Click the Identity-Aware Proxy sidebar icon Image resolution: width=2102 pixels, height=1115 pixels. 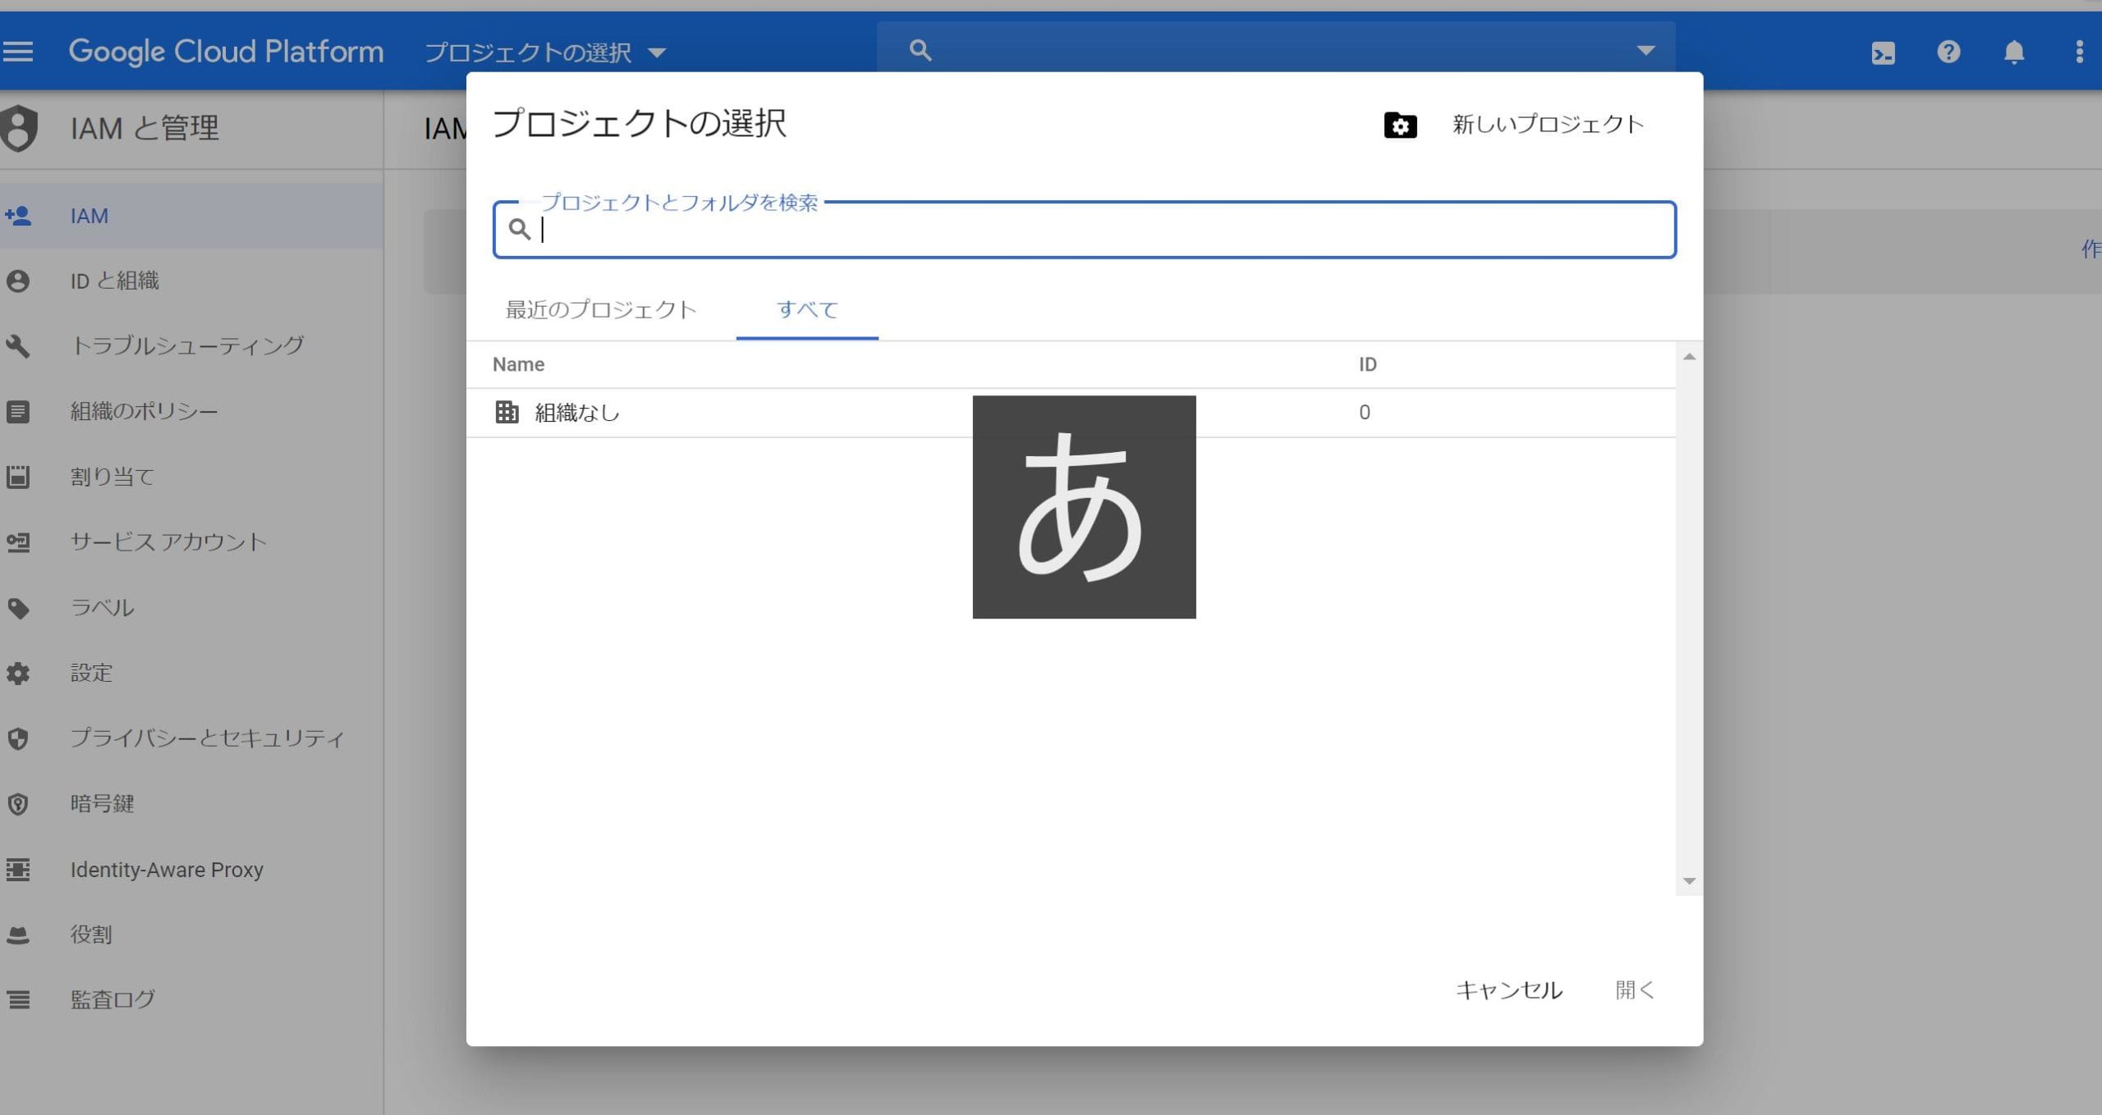(x=21, y=868)
